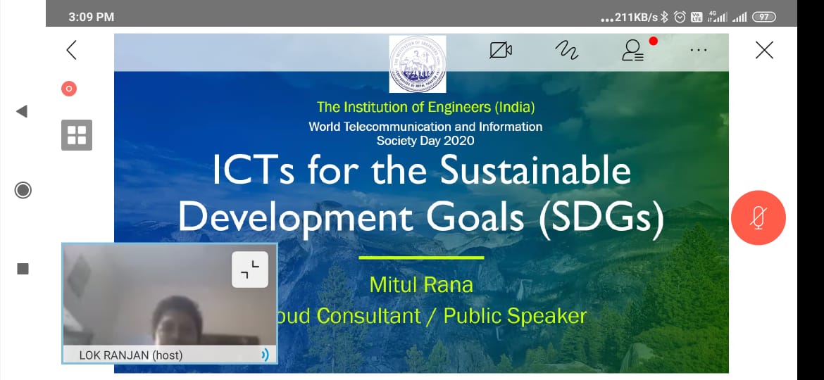Tap the Institution of Engineers logo
Image resolution: width=824 pixels, height=380 pixels.
pyautogui.click(x=418, y=64)
